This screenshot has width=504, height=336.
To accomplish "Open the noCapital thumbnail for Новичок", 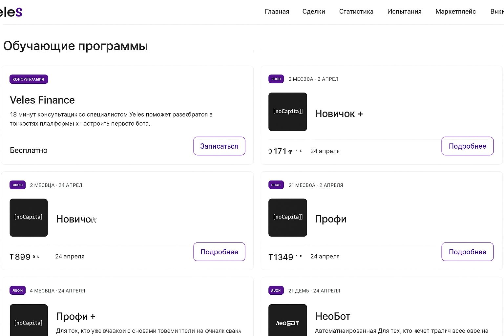I will (x=29, y=218).
